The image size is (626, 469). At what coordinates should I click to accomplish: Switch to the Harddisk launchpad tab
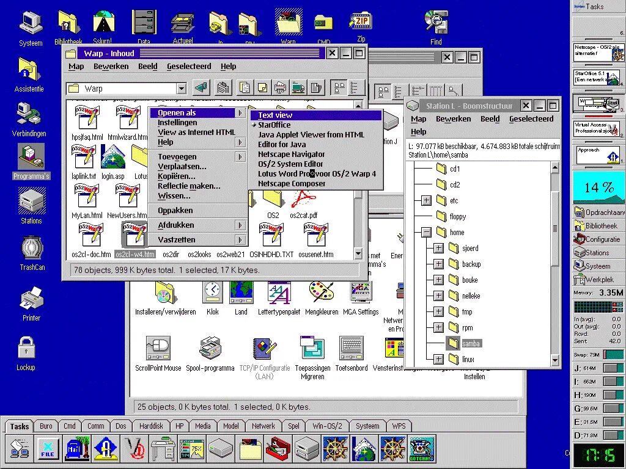point(151,426)
